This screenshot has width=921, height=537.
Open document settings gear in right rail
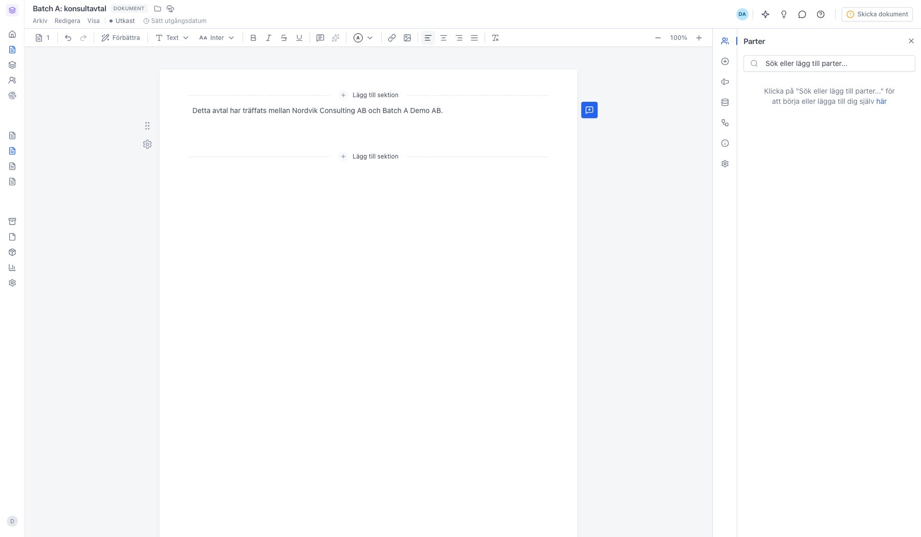tap(725, 164)
